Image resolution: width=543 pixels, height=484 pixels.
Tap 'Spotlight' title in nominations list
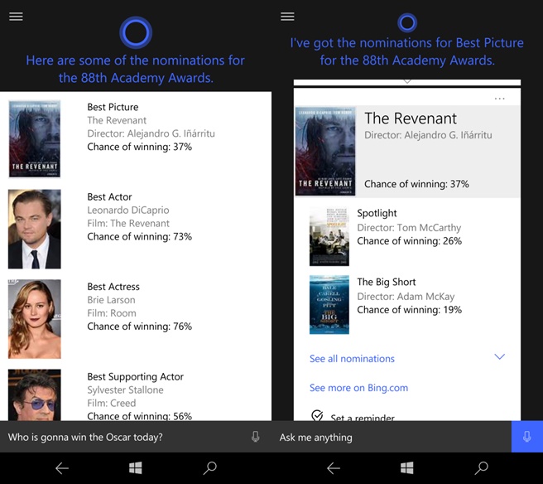[x=377, y=213]
